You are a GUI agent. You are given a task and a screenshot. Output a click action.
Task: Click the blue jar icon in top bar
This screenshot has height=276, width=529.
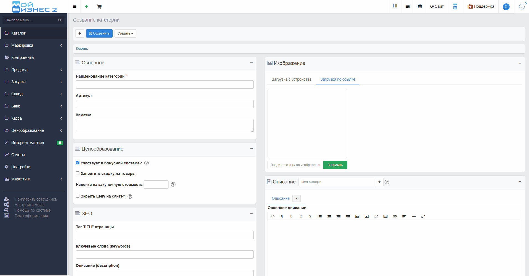[x=455, y=6]
